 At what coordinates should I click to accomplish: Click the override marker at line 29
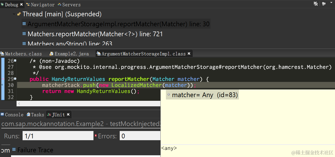click(x=2, y=78)
